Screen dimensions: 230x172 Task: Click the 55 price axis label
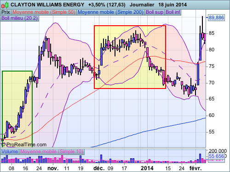[212, 132]
